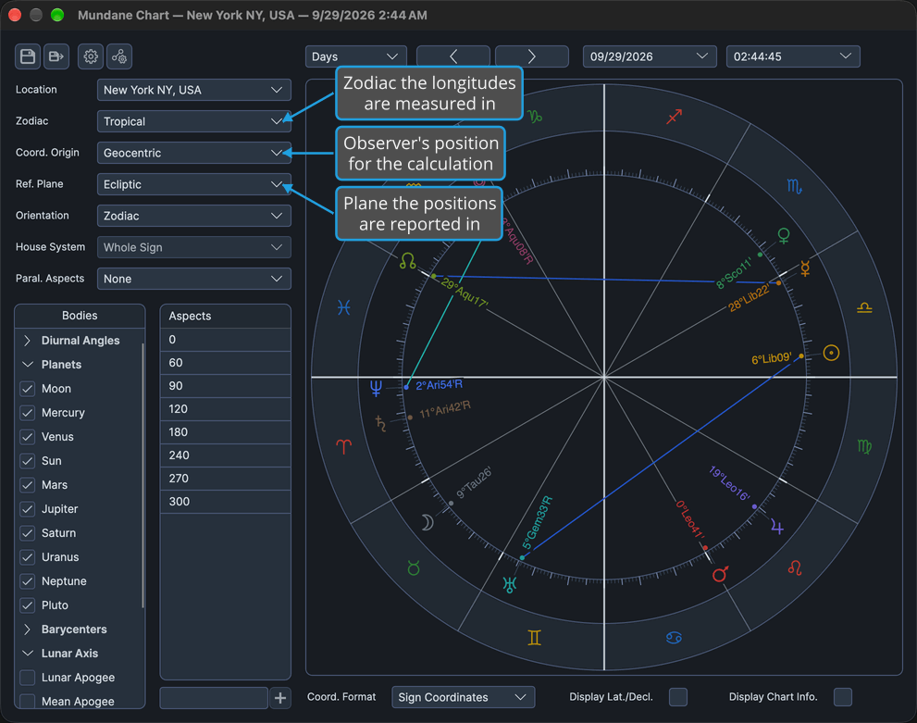Image resolution: width=917 pixels, height=723 pixels.
Task: Click the North Node glyph in chart
Action: pos(408,261)
